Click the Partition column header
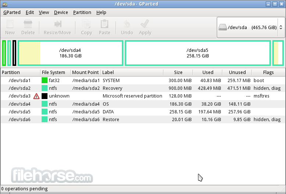Viewport: 286px width, 194px height. click(x=21, y=72)
